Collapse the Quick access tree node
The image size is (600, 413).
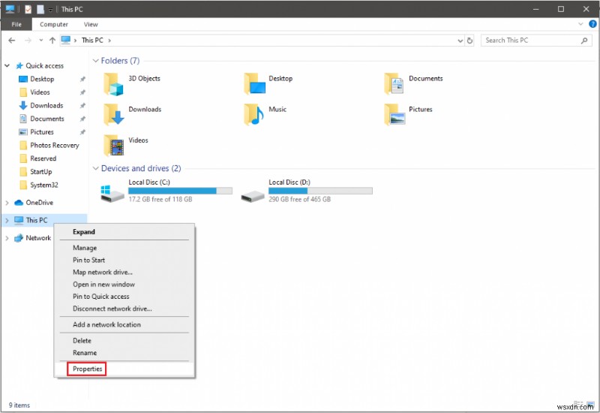pos(7,66)
